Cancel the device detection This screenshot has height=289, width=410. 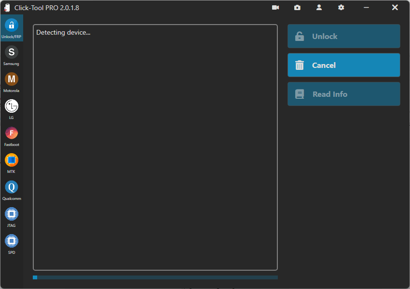click(x=343, y=65)
